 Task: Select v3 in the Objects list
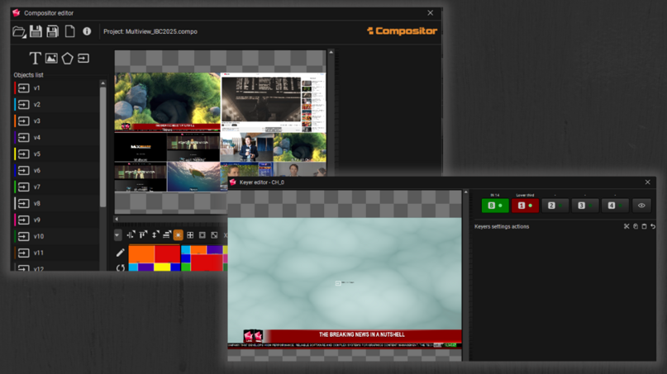[x=37, y=121]
